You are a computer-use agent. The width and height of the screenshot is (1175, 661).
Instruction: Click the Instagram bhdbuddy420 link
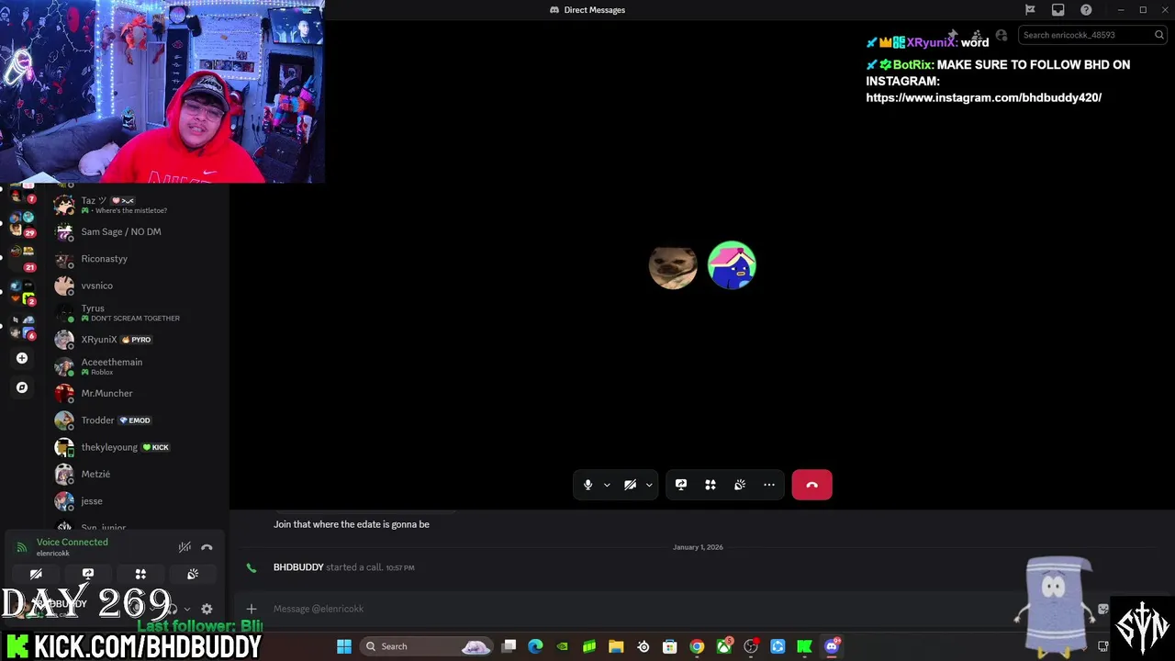pos(984,97)
